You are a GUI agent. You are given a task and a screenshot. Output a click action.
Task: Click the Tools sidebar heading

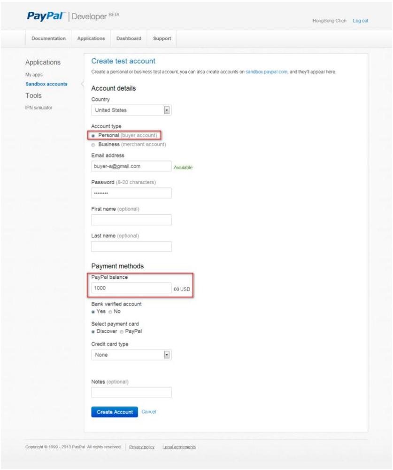pyautogui.click(x=33, y=95)
